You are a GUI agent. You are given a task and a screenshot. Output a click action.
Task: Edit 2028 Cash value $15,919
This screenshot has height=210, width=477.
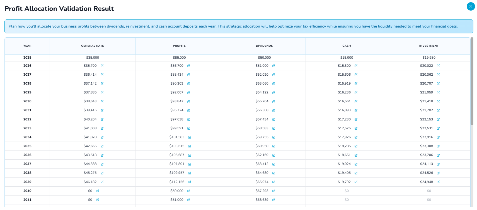pyautogui.click(x=356, y=84)
